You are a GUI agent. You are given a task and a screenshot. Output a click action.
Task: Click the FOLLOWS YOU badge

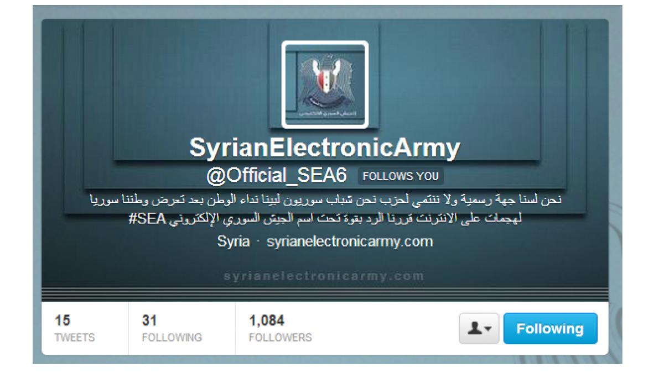(401, 177)
